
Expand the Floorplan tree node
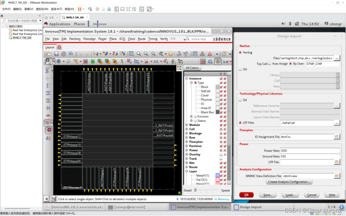click(x=187, y=142)
